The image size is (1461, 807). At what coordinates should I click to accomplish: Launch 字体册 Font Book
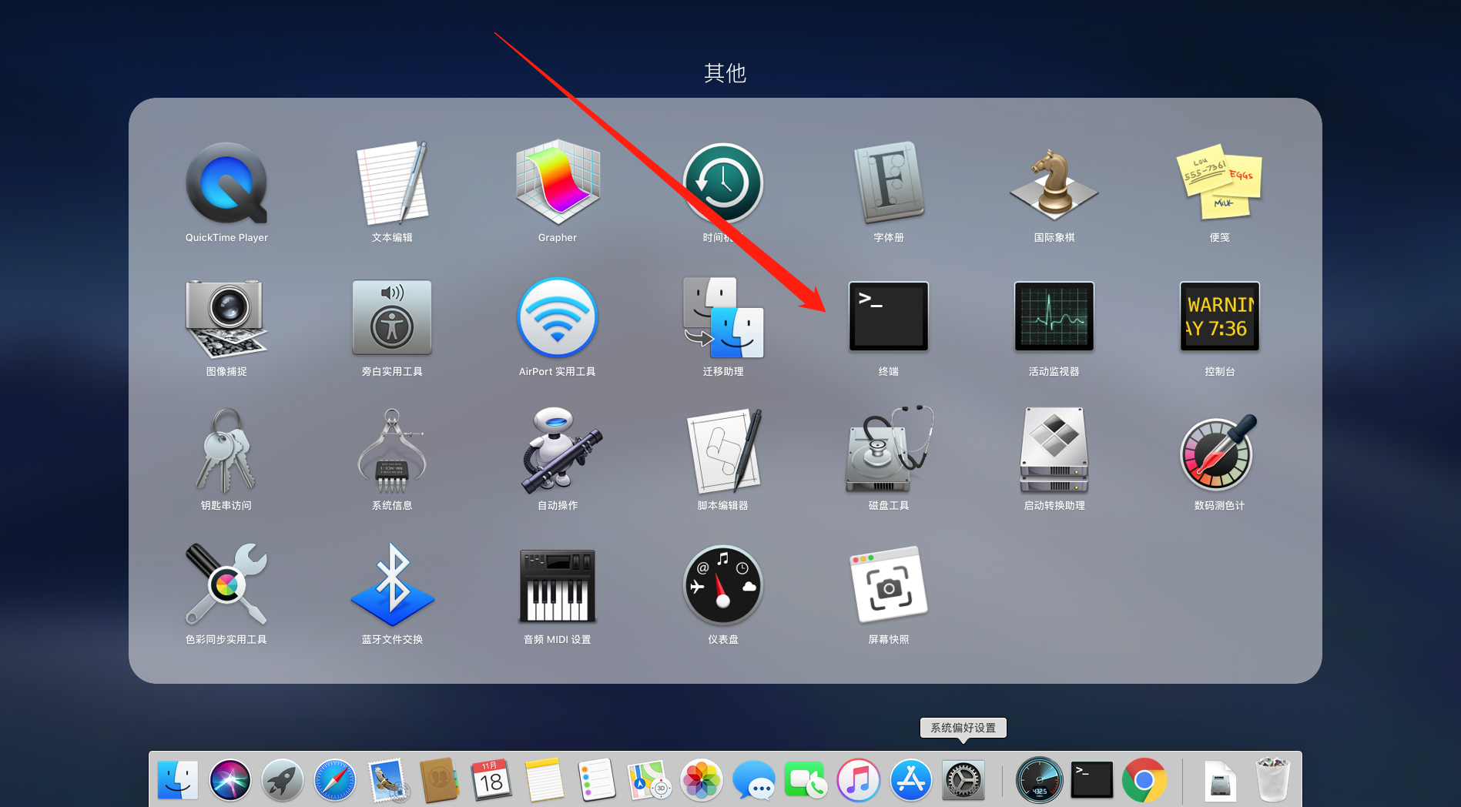tap(889, 183)
